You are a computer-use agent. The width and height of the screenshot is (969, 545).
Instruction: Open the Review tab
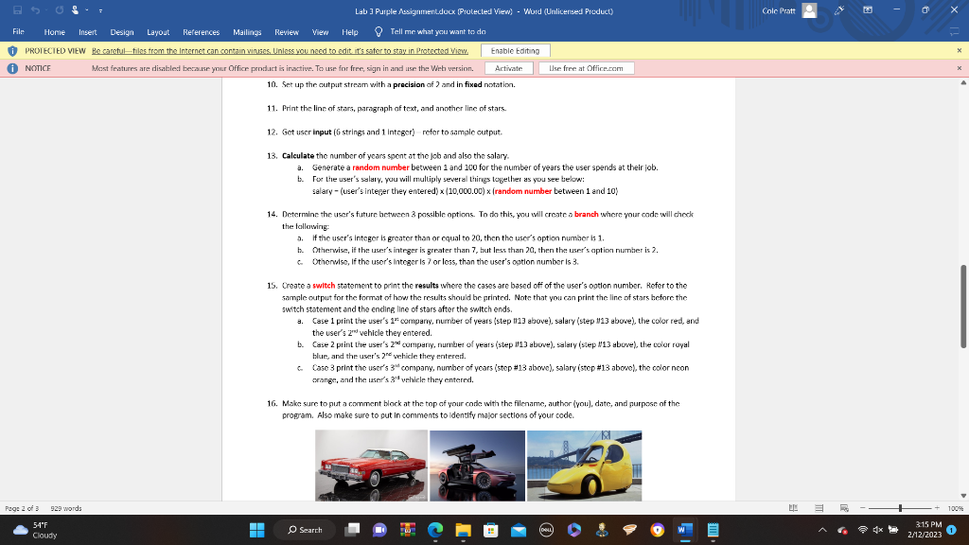[x=286, y=31]
